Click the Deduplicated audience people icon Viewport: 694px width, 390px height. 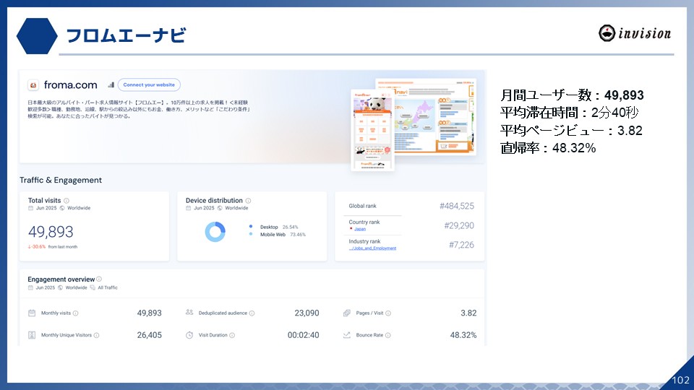pos(189,313)
